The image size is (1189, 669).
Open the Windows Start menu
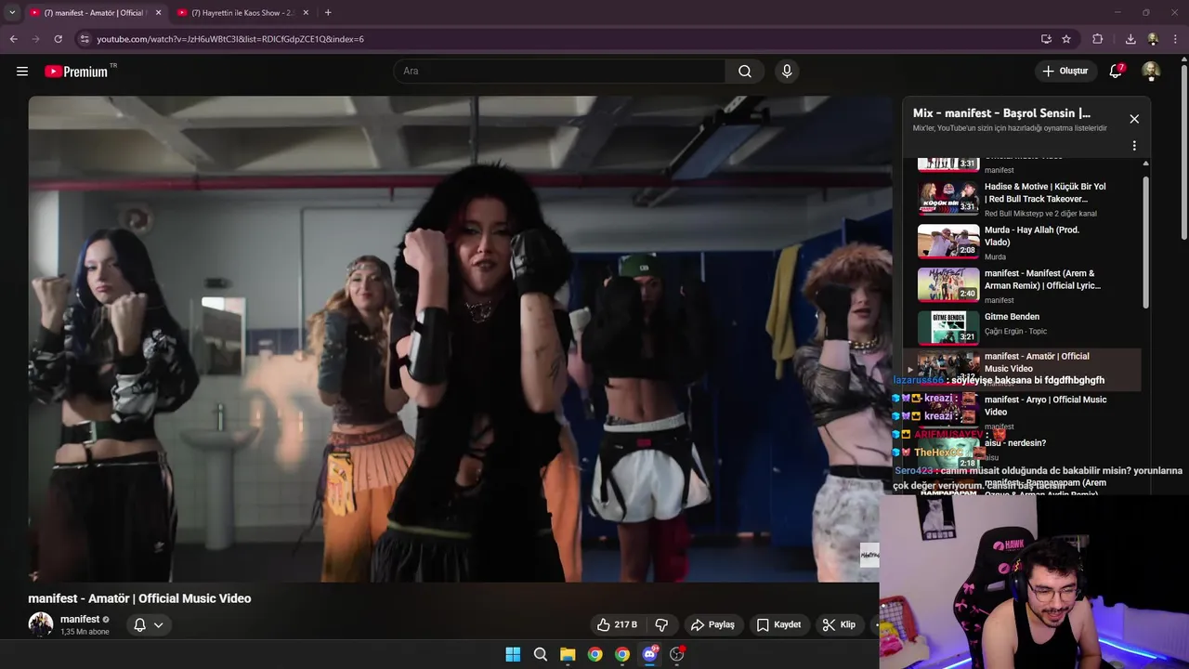(513, 654)
